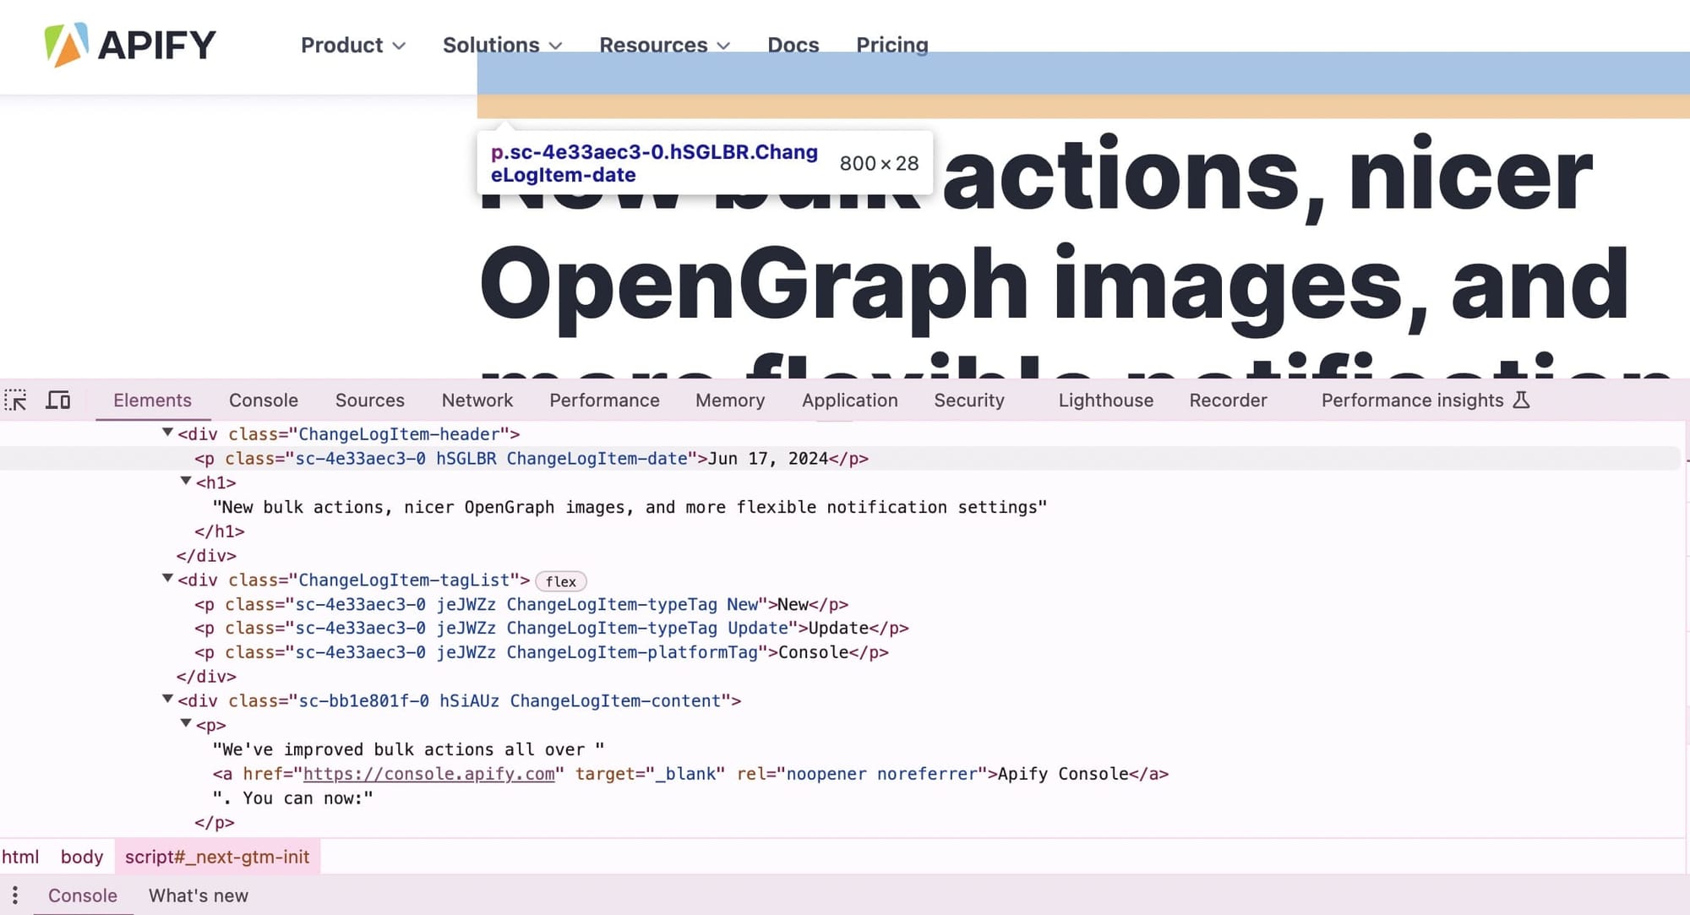Open Performance insights via the flask icon
The width and height of the screenshot is (1690, 915).
pos(1521,400)
